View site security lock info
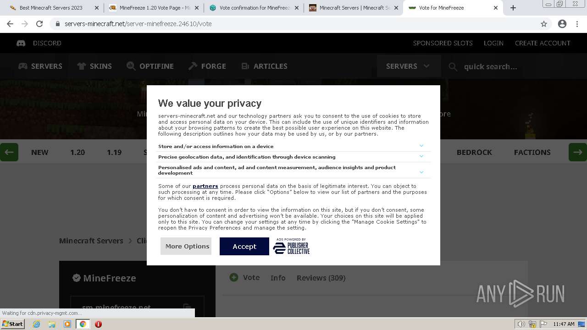The width and height of the screenshot is (587, 330). [57, 24]
